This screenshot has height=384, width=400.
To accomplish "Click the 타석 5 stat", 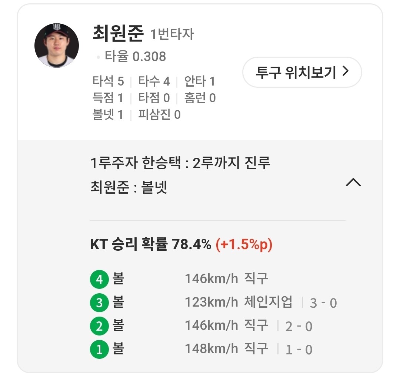I will (x=108, y=81).
